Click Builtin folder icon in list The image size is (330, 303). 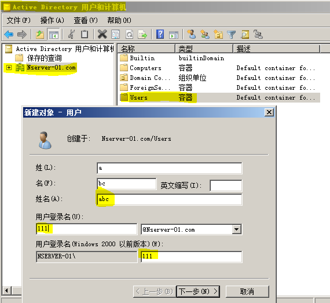(x=124, y=58)
